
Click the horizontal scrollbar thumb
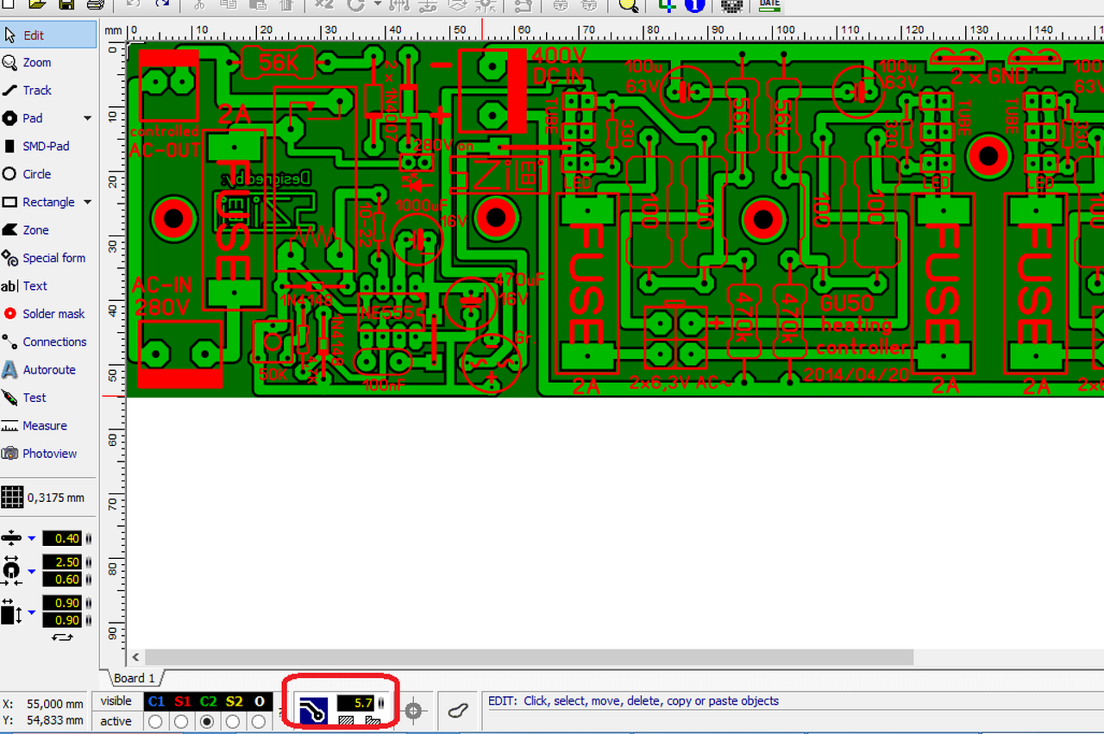529,657
